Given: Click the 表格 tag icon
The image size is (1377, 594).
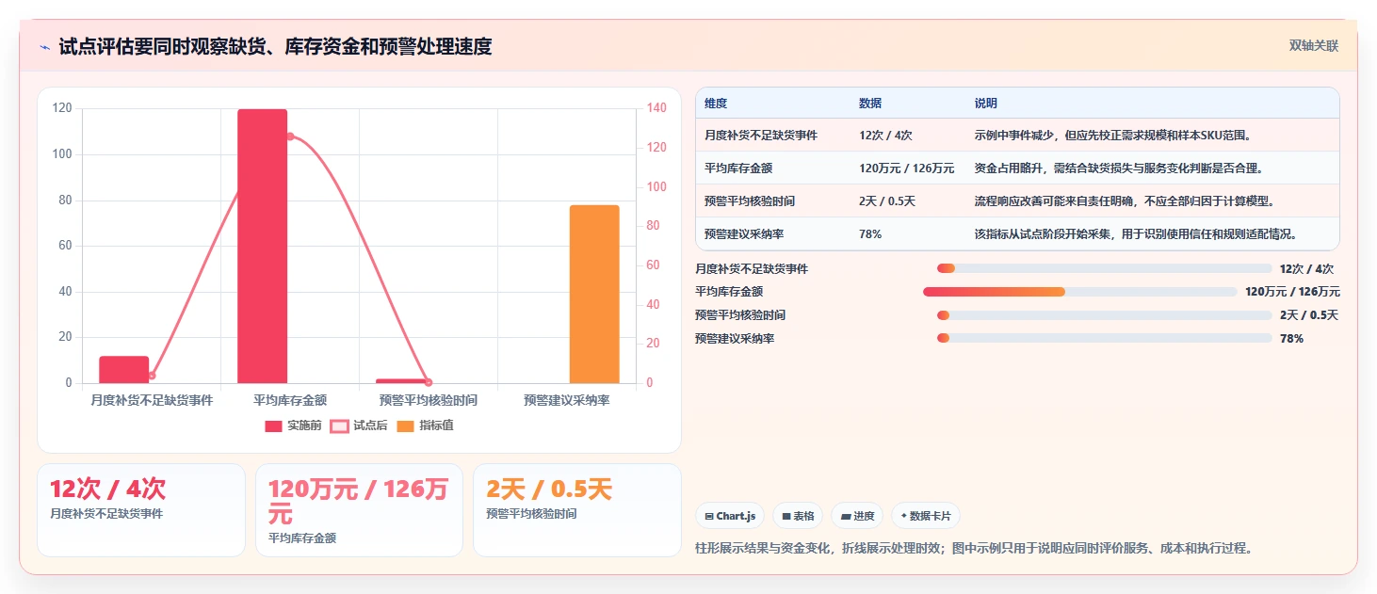Looking at the screenshot, I should pyautogui.click(x=786, y=517).
